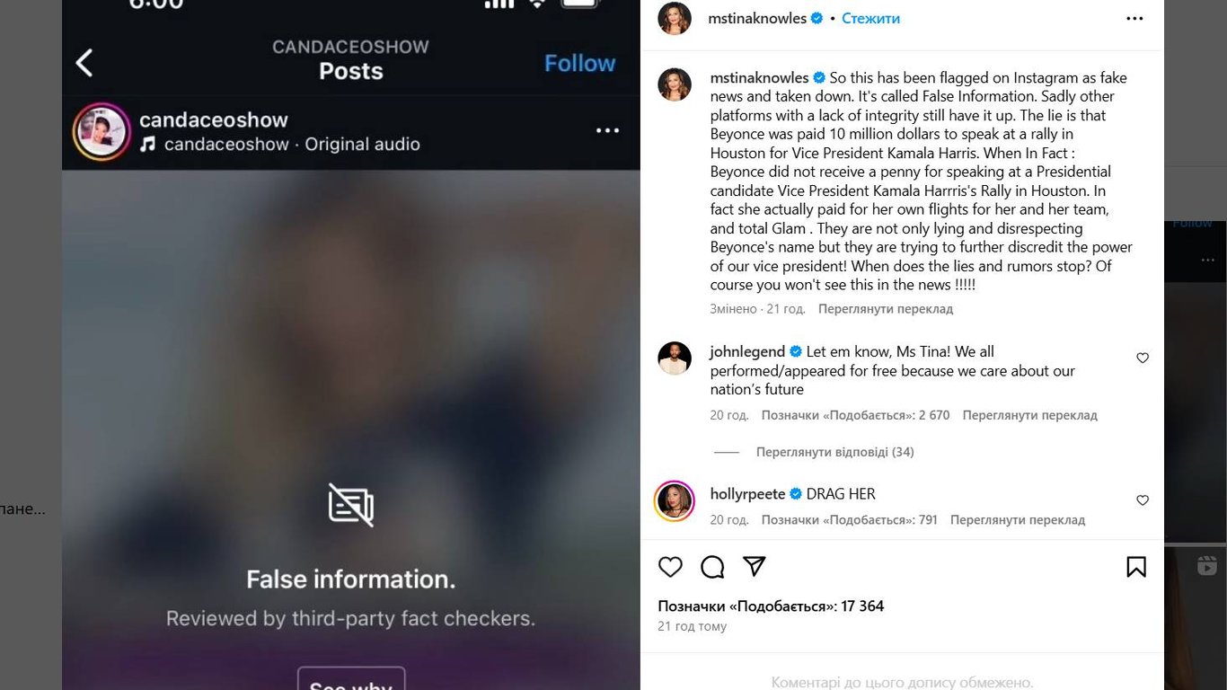The width and height of the screenshot is (1227, 690).
Task: Open comments via the speech bubble icon
Action: [712, 567]
